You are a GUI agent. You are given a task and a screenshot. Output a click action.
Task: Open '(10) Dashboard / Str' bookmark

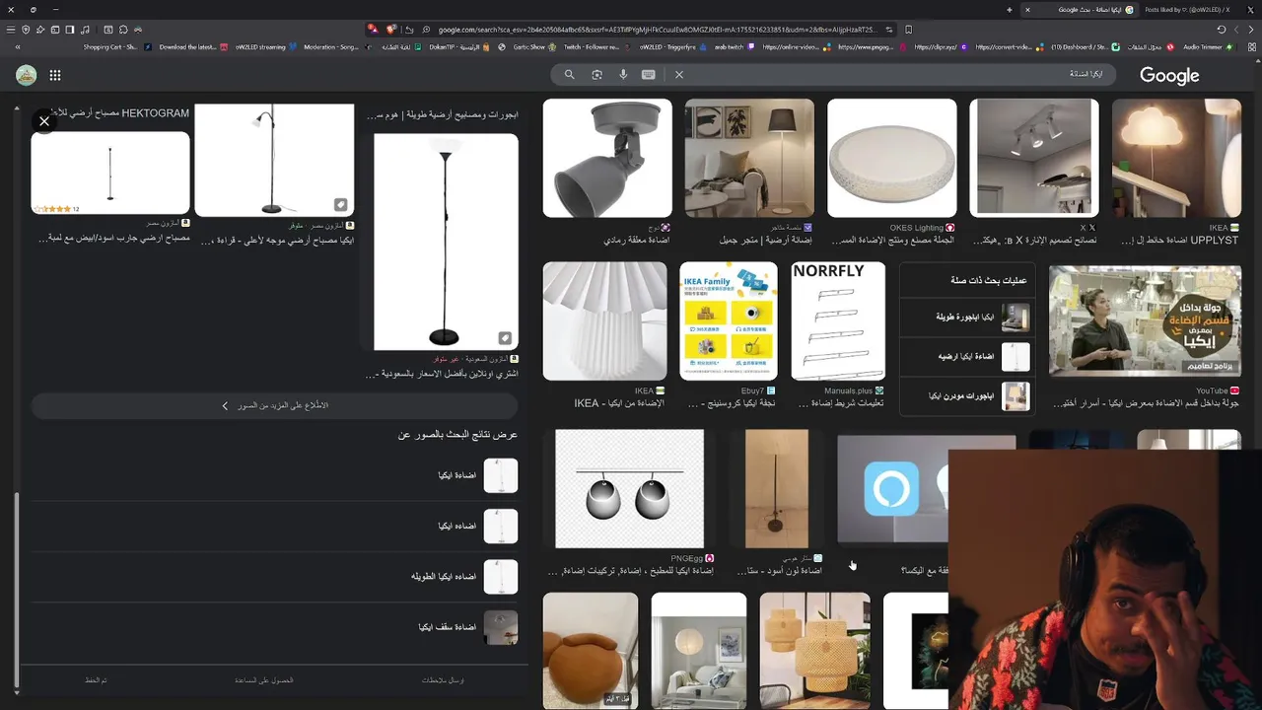[1087, 46]
